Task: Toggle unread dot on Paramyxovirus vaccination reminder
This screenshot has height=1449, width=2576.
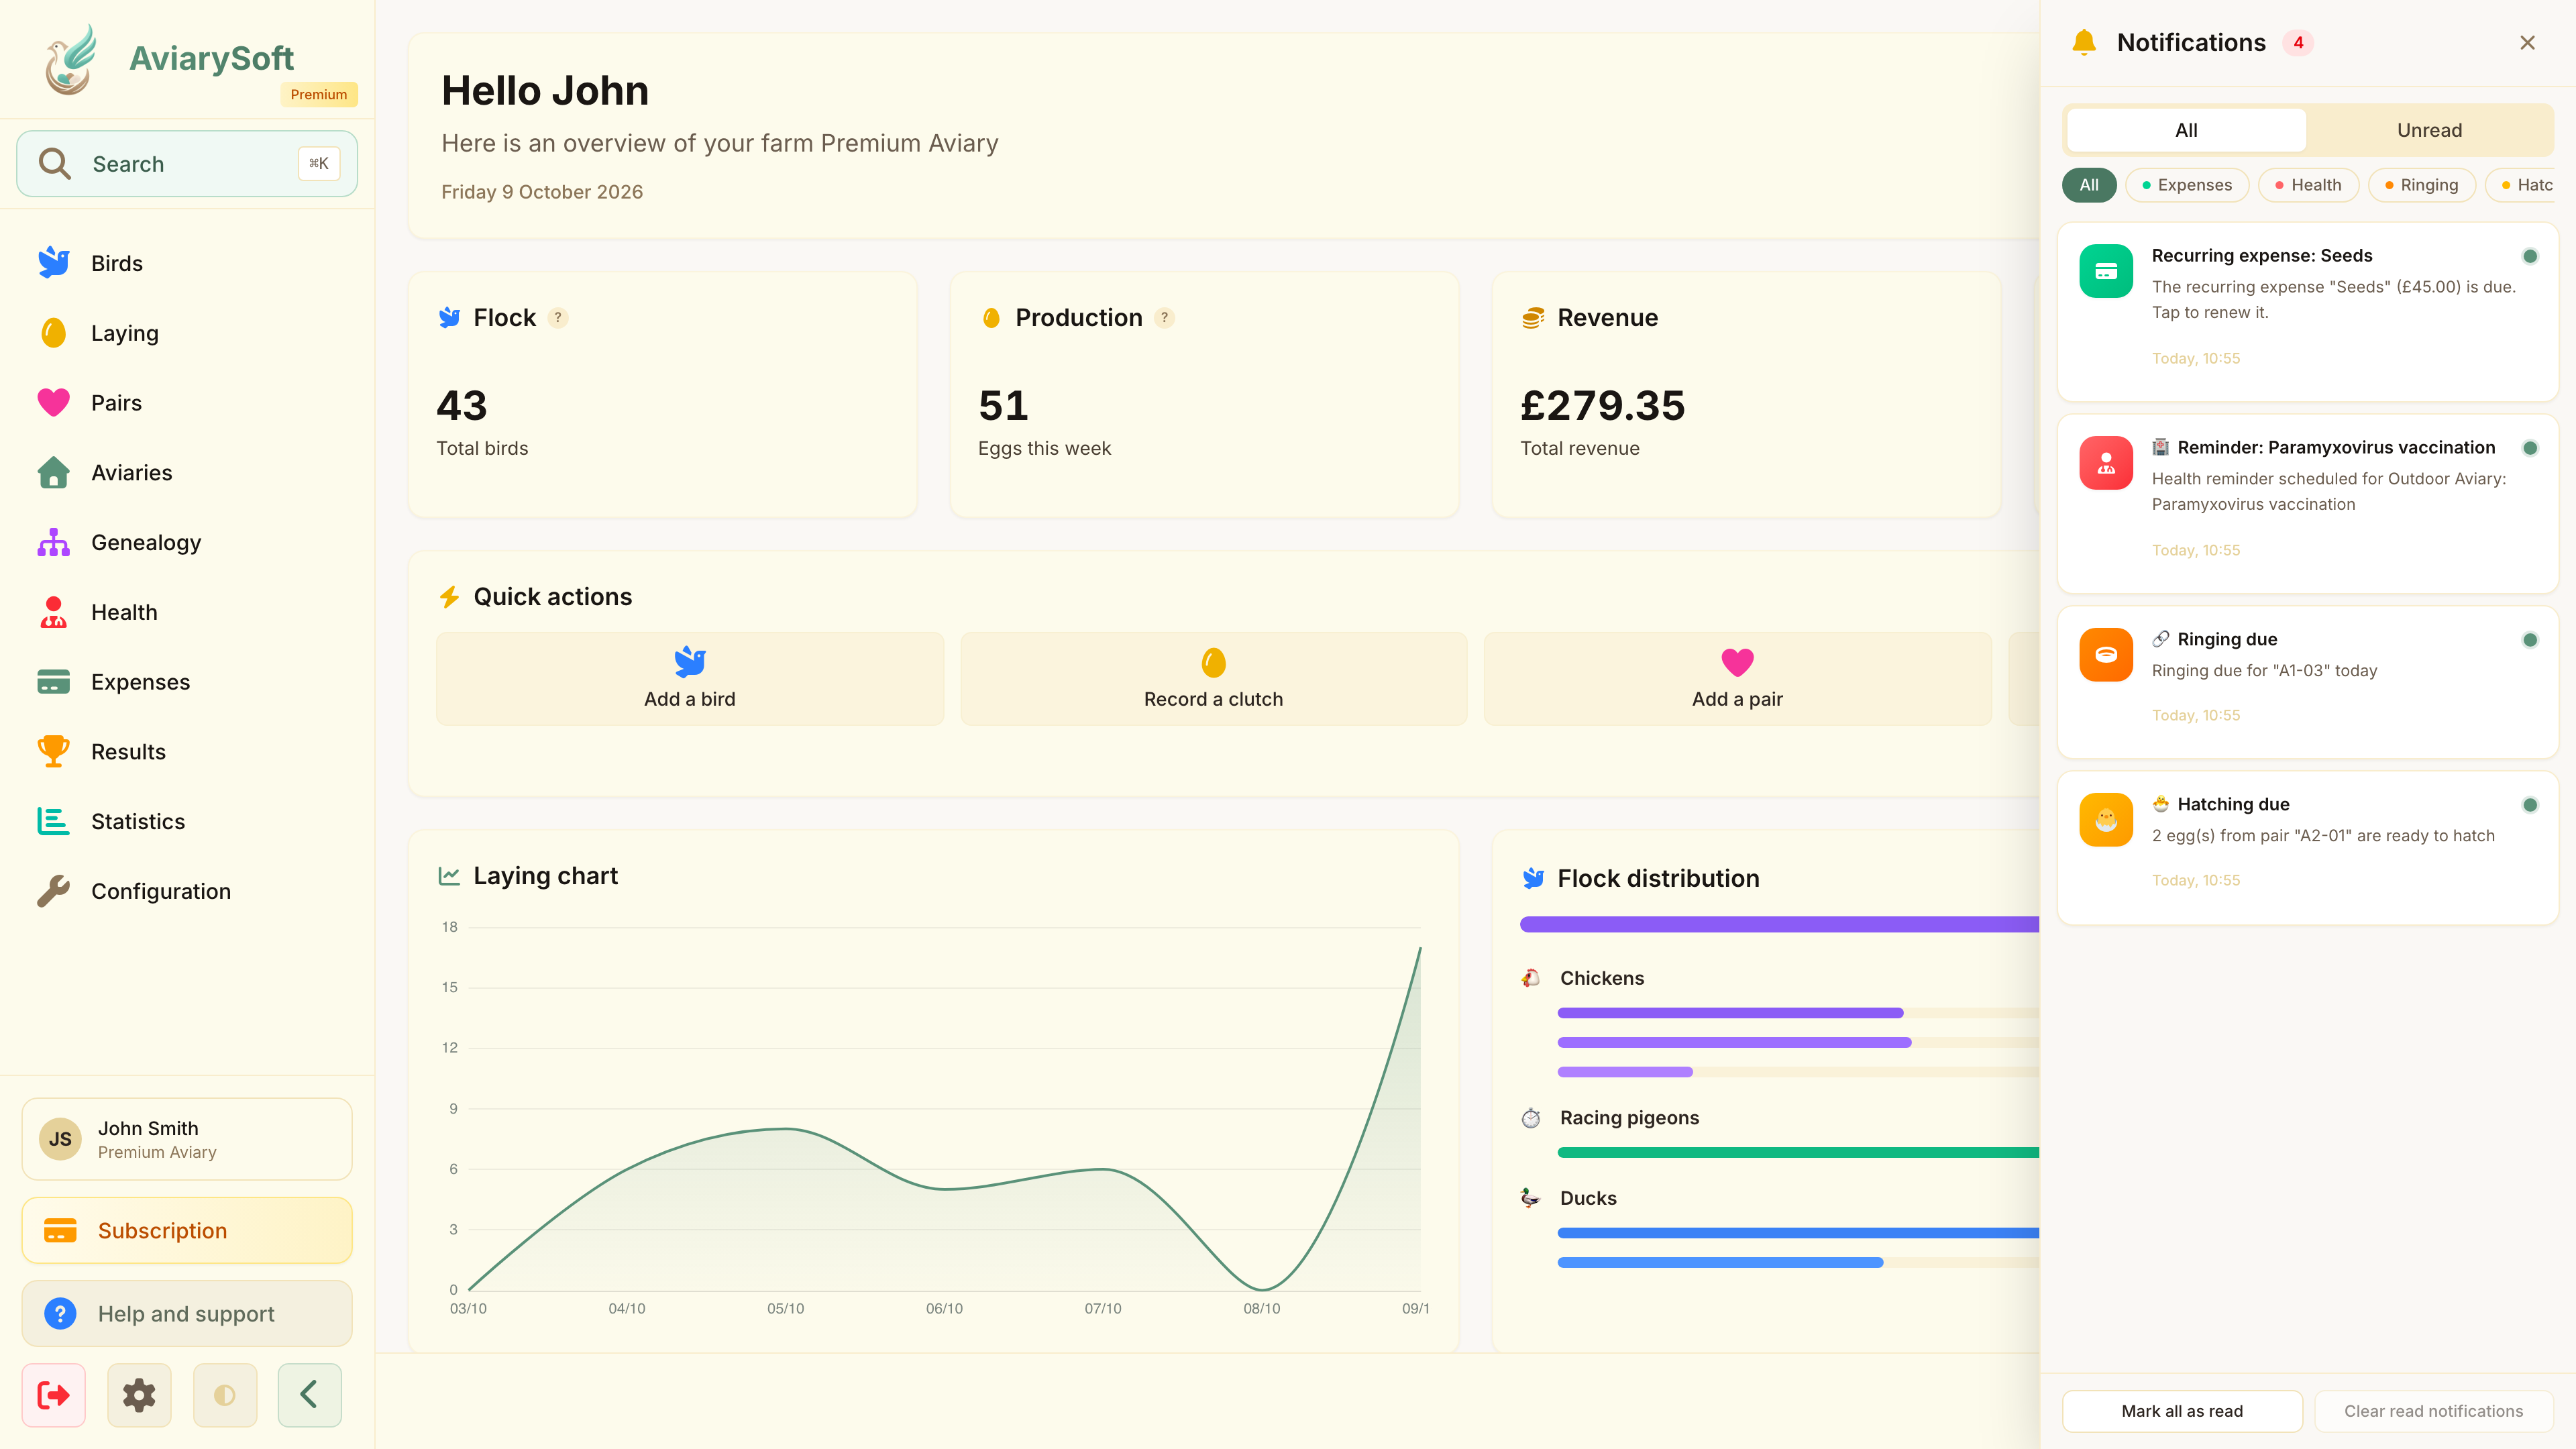Action: click(x=2530, y=448)
